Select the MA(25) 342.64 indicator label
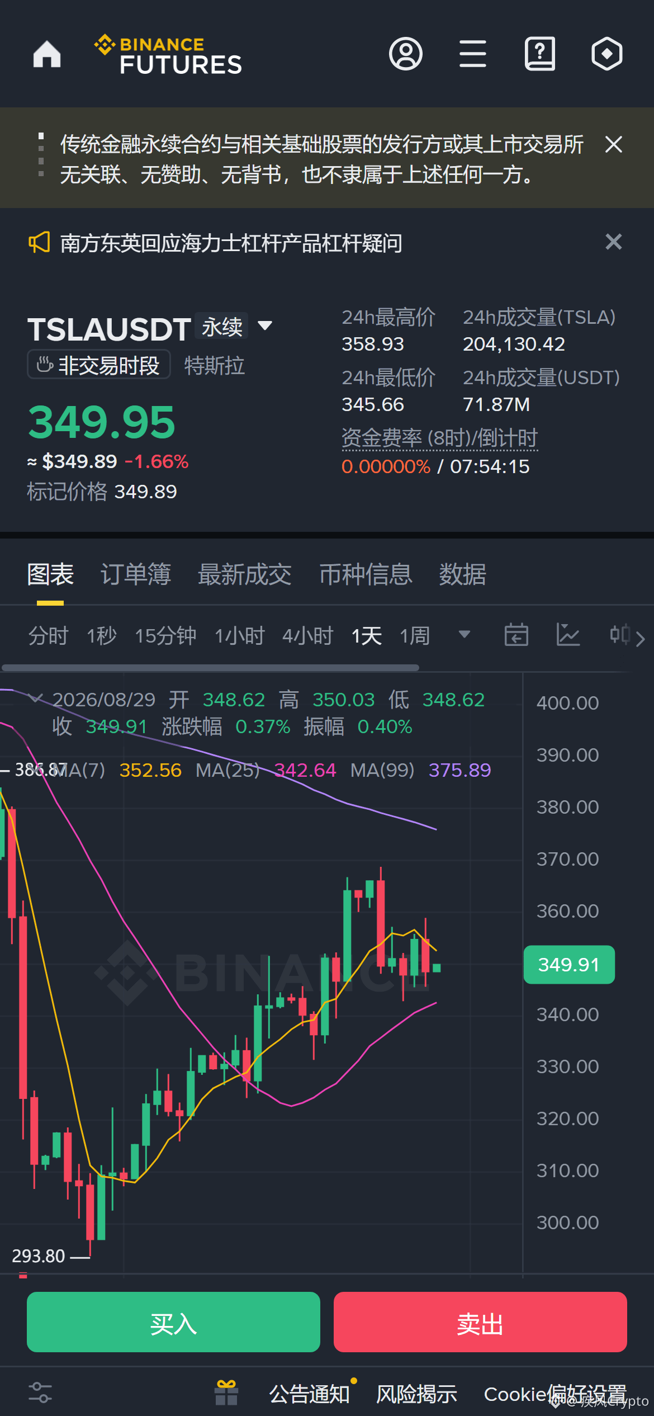 [x=266, y=770]
